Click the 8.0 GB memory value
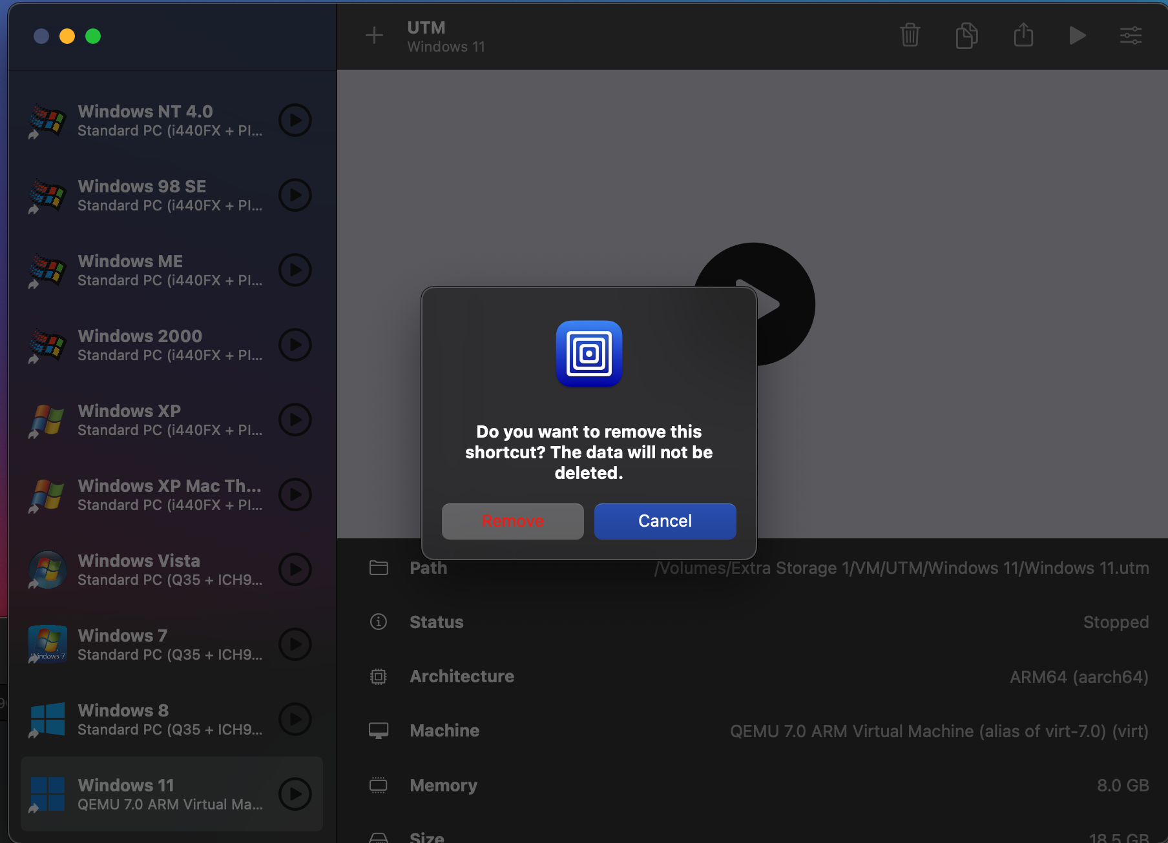Screen dimensions: 1168x843 click(1123, 786)
